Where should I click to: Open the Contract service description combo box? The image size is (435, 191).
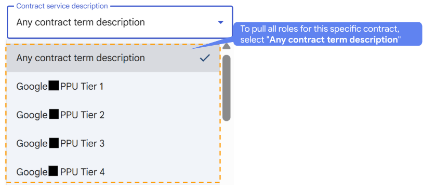(x=120, y=22)
